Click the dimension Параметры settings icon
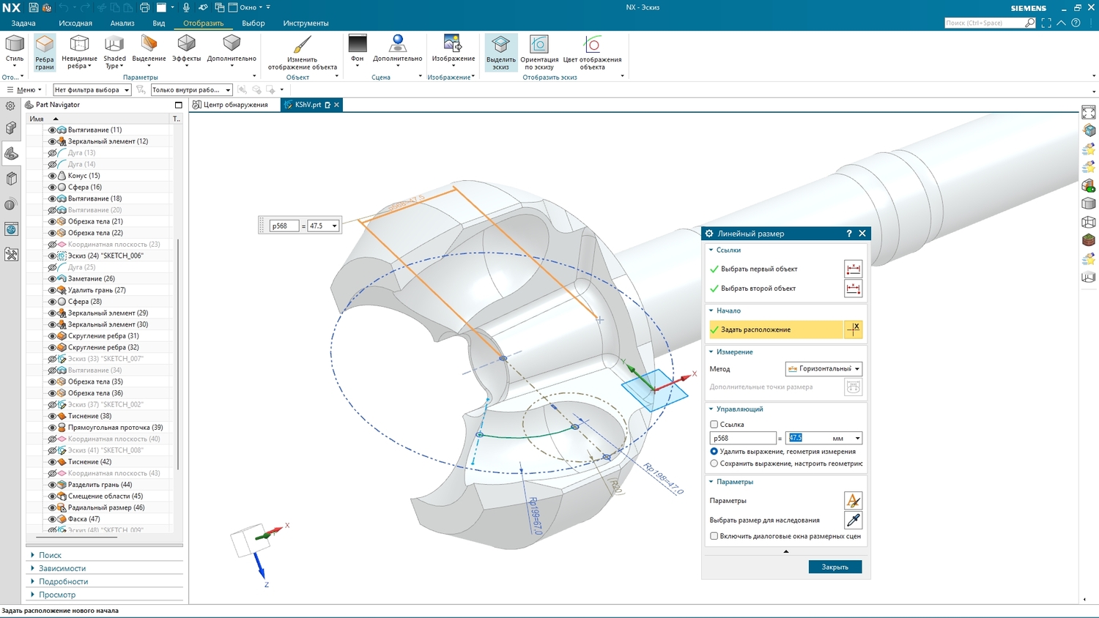This screenshot has width=1099, height=618. 853,501
